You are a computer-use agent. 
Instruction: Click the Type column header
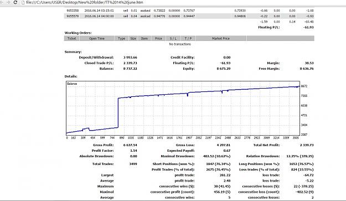pyautogui.click(x=122, y=38)
